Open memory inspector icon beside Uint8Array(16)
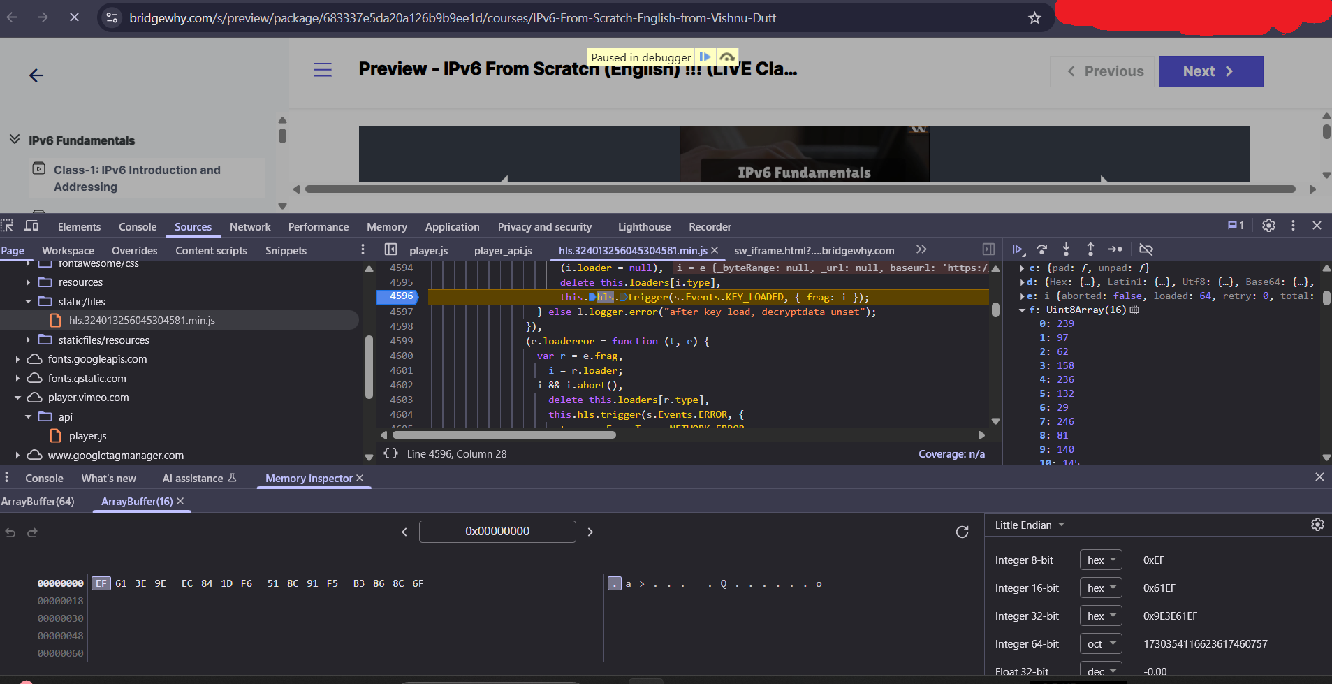Viewport: 1332px width, 684px height. pos(1134,310)
